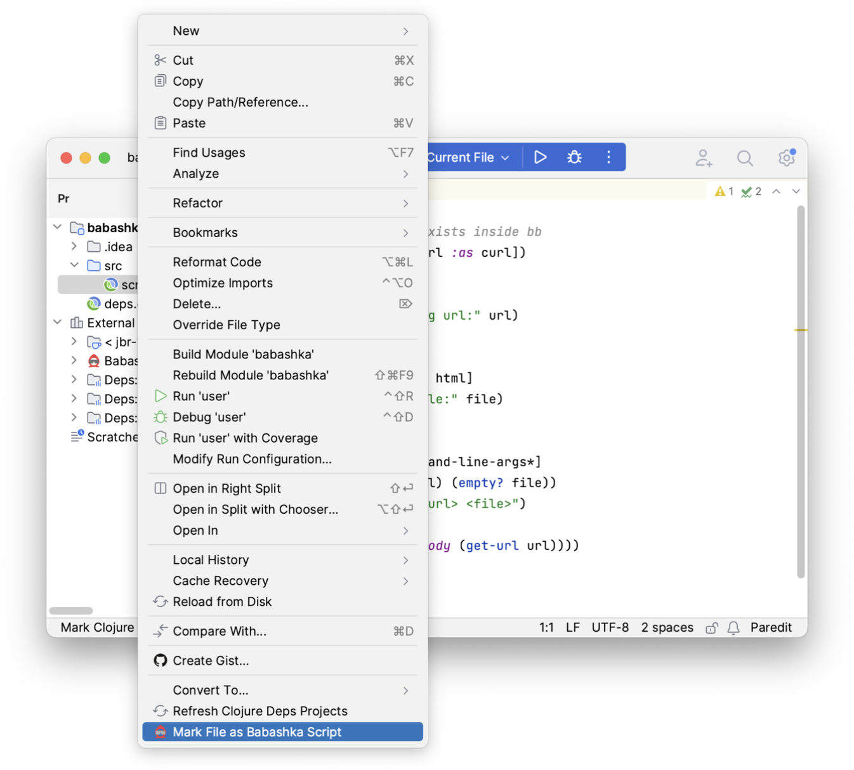
Task: Click the Paredit status bar widget
Action: [771, 627]
